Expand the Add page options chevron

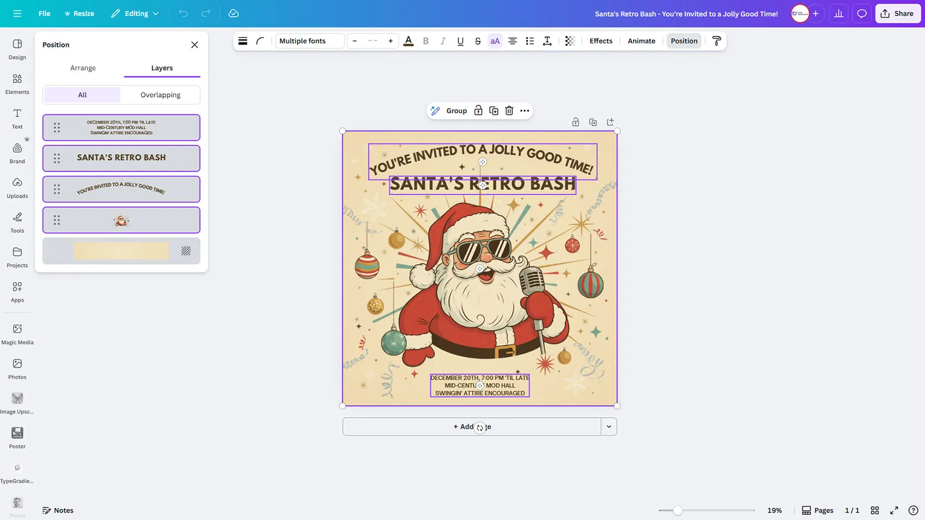click(609, 427)
